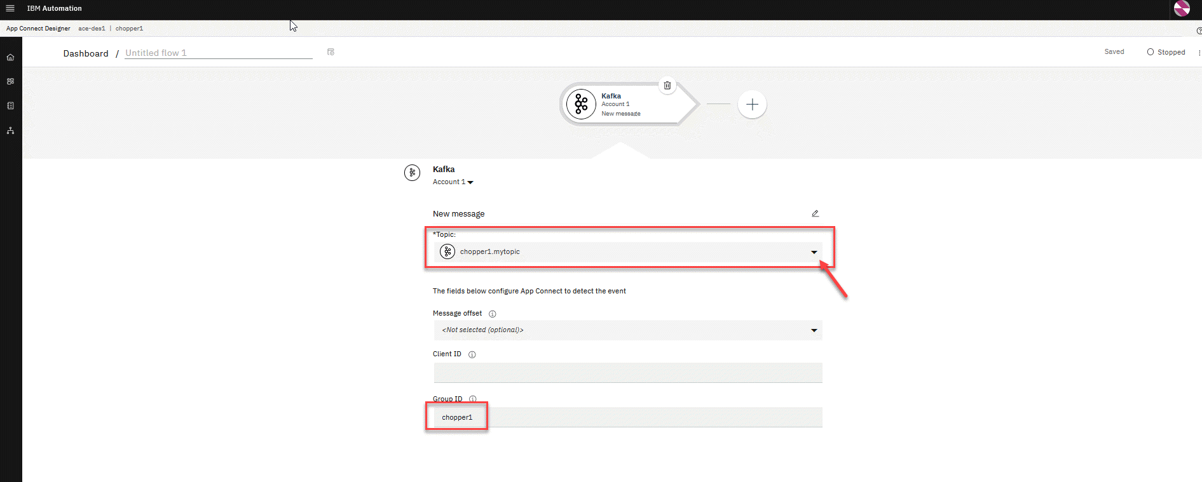Open the Topic dropdown chopper1.mytopic
This screenshot has height=482, width=1202.
click(x=628, y=252)
